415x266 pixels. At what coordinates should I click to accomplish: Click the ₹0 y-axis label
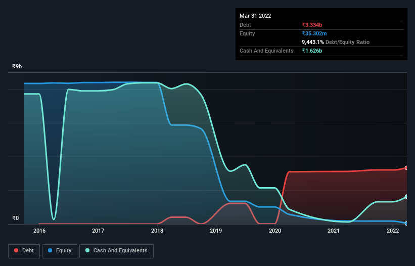[x=16, y=218]
